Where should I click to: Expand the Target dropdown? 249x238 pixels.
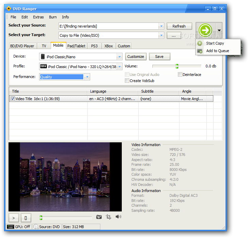161,35
